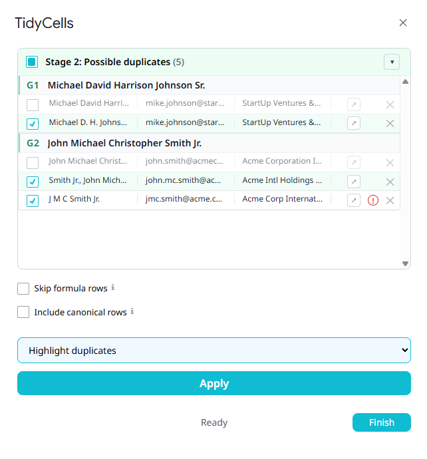Screen dimensions: 427x459
Task: Collapse the Stage 2 Possible duplicates panel
Action: 392,62
